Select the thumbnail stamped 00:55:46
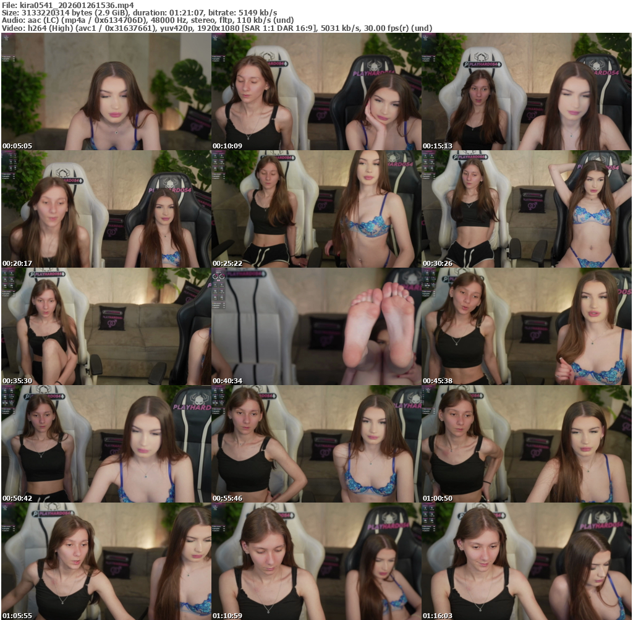Screen dimensions: 633x620 point(316,444)
